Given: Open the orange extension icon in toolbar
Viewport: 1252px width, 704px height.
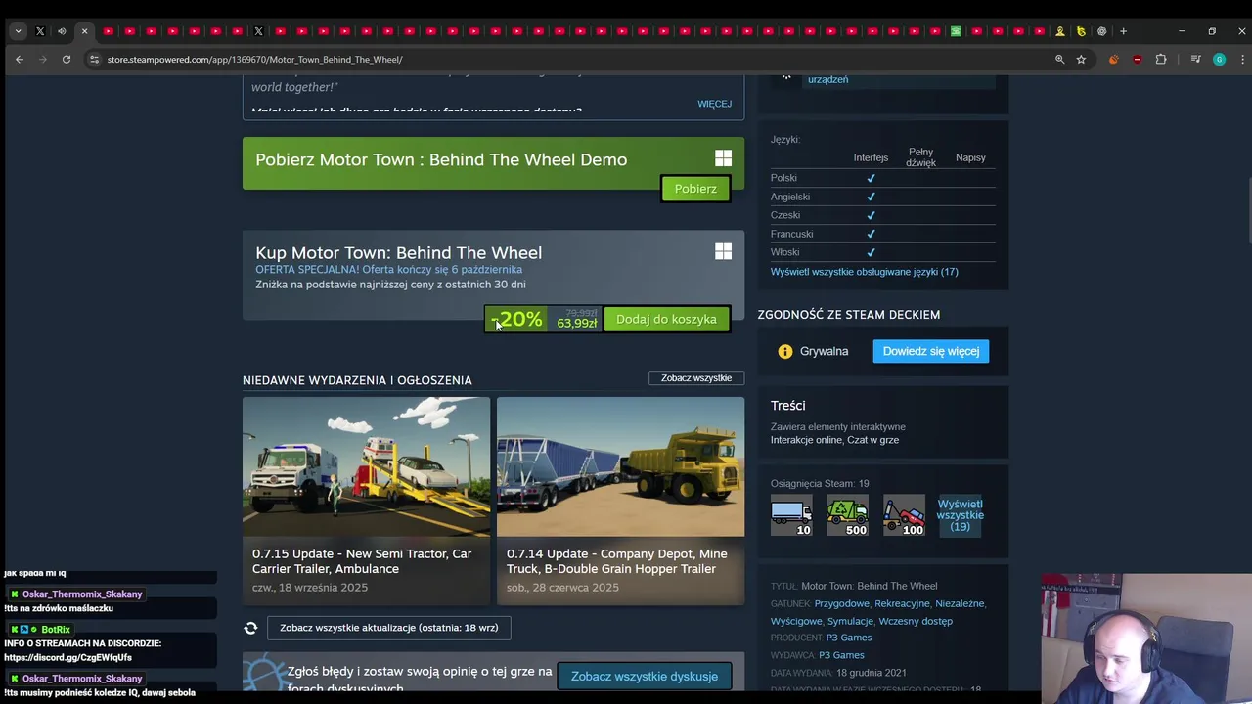Looking at the screenshot, I should (1113, 60).
